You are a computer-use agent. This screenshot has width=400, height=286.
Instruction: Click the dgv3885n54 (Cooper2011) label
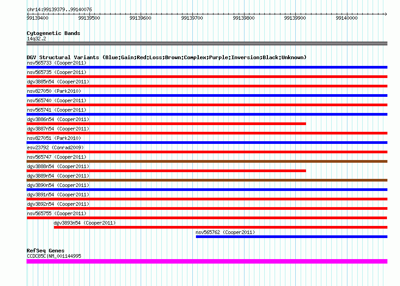click(58, 82)
